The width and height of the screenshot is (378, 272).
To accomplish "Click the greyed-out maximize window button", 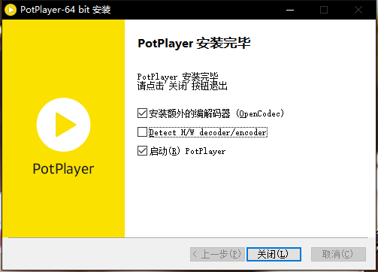I will click(324, 10).
